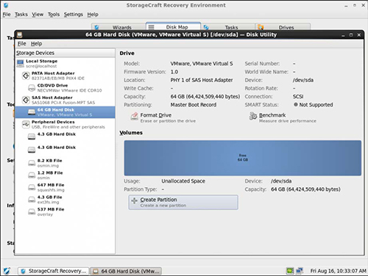The height and width of the screenshot is (276, 368).
Task: Click the squashfs.img file drive icon
Action: [x=32, y=187]
